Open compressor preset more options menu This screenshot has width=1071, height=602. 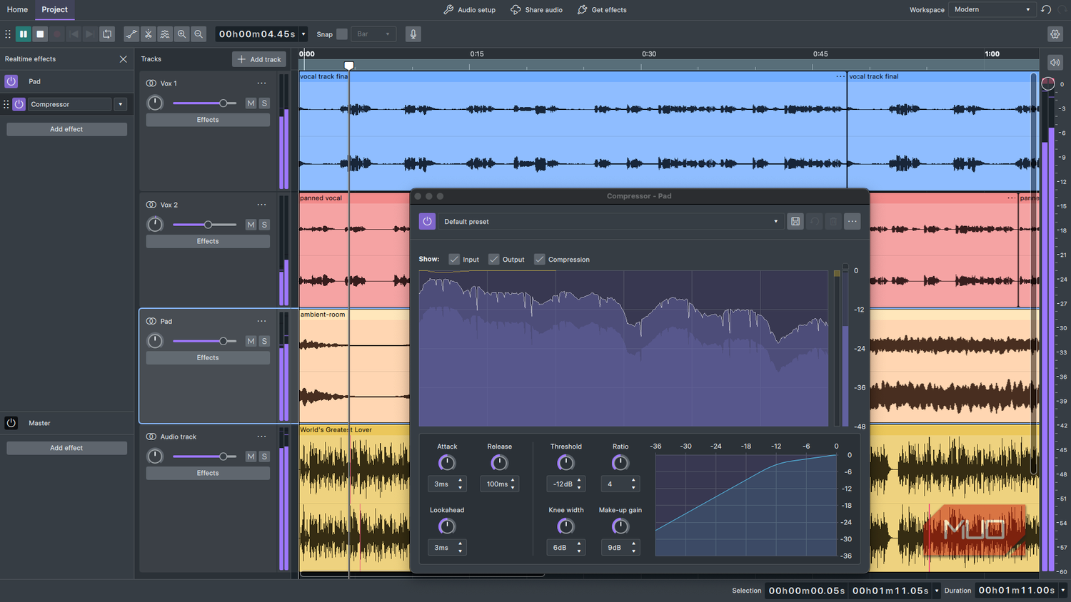point(852,221)
